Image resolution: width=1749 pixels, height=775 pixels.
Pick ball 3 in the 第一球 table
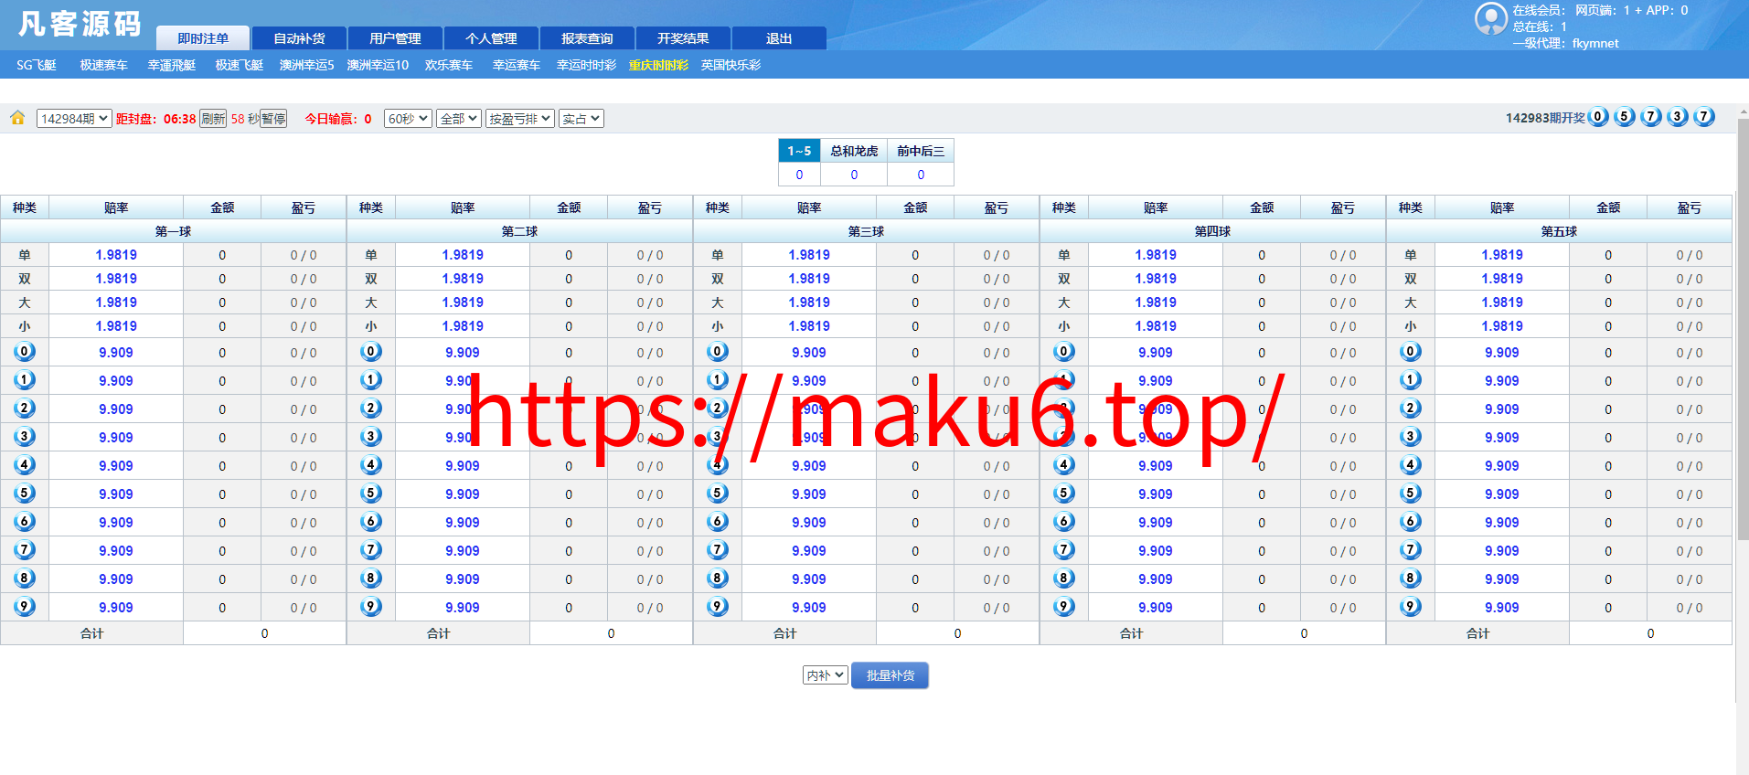[x=25, y=437]
